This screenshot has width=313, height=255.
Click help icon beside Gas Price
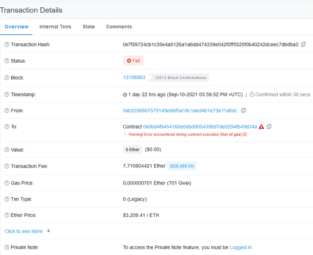click(x=7, y=183)
